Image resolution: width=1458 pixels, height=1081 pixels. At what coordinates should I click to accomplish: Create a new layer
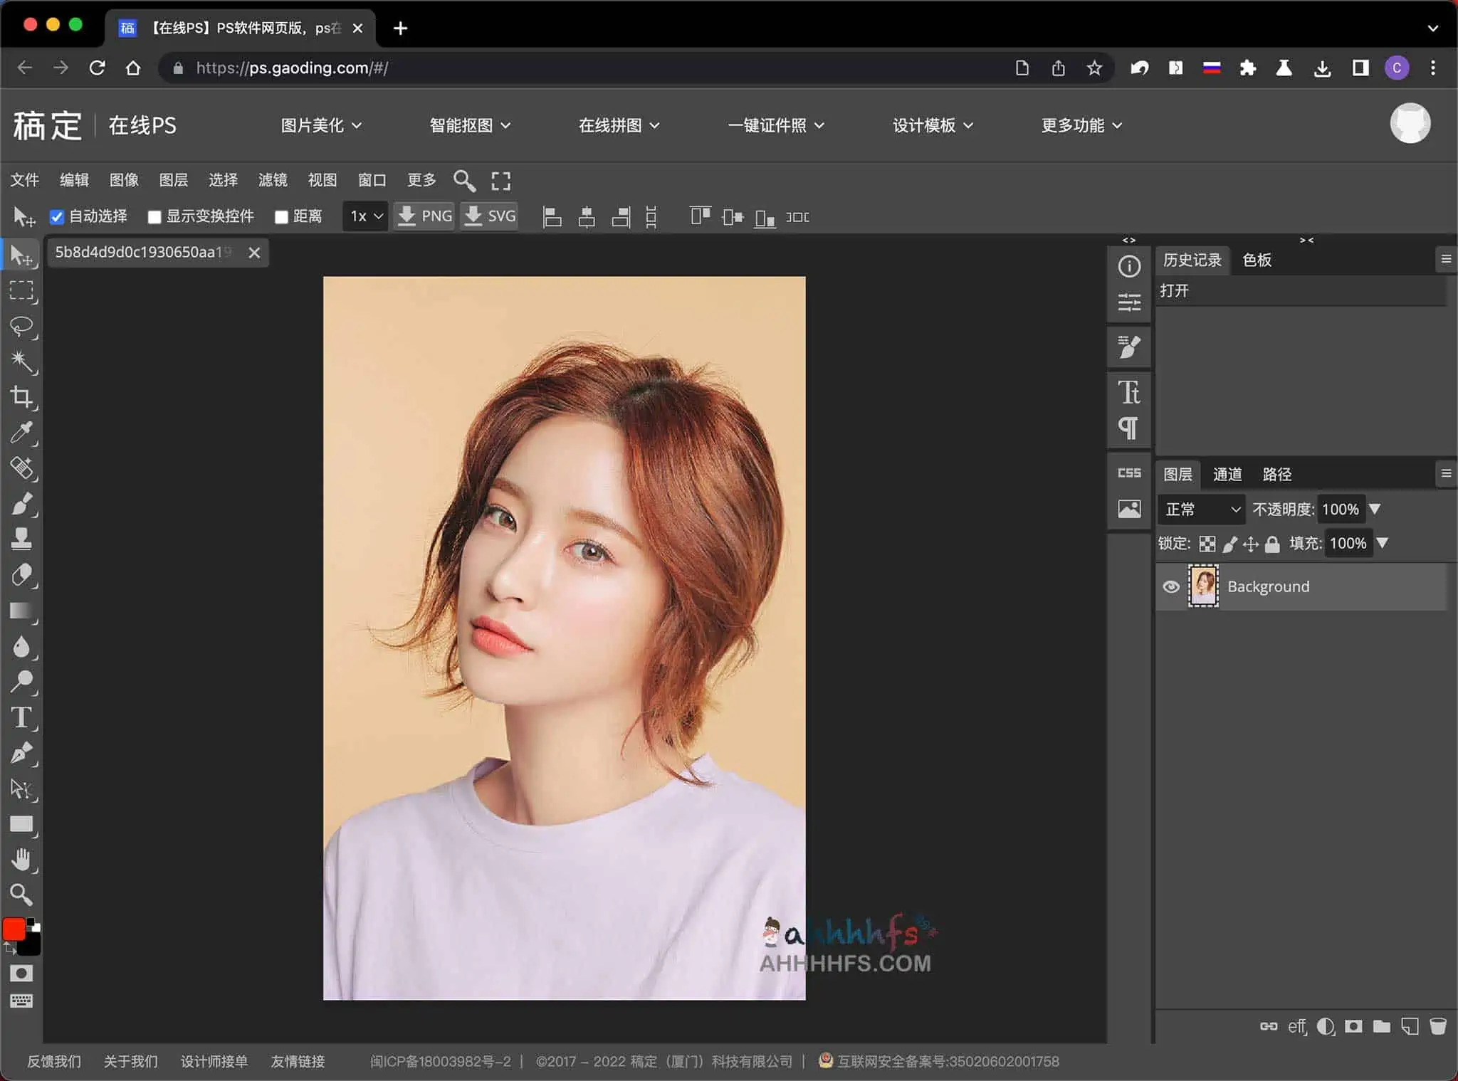pyautogui.click(x=1410, y=1026)
